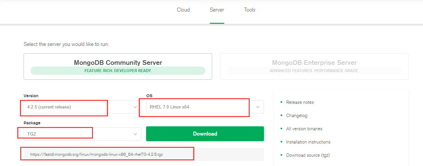Click 'Select the server you would like to run' text
This screenshot has height=166, width=423.
click(66, 44)
